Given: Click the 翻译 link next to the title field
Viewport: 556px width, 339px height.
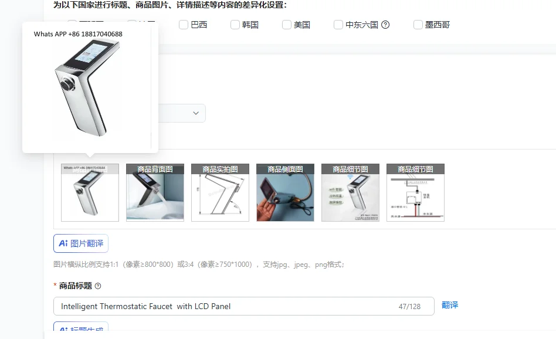Looking at the screenshot, I should (450, 306).
